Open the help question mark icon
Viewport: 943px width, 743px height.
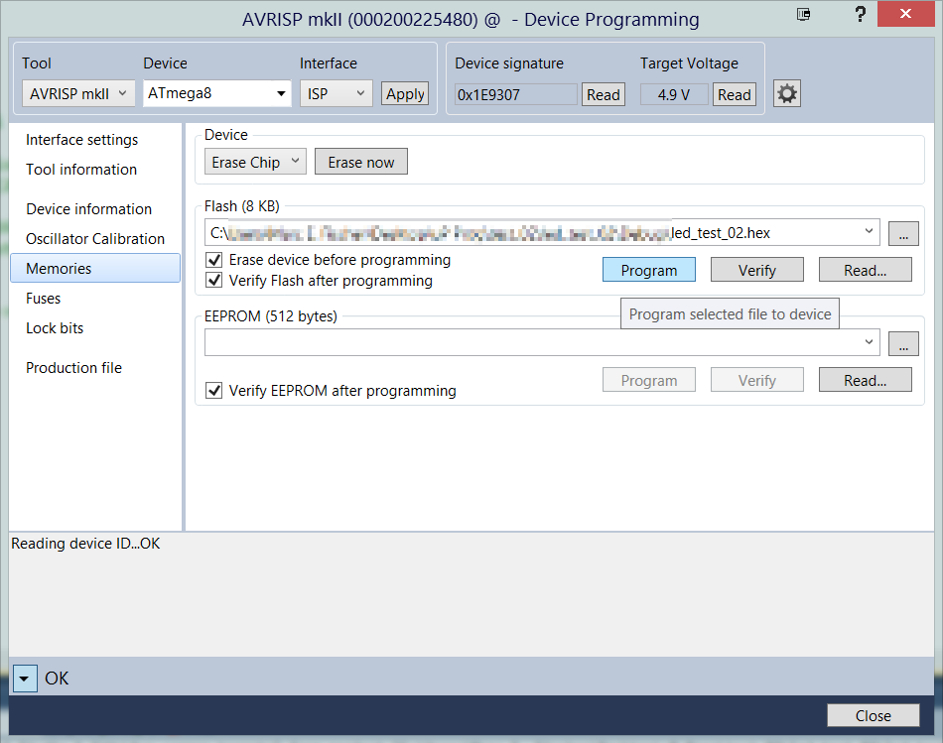tap(860, 14)
